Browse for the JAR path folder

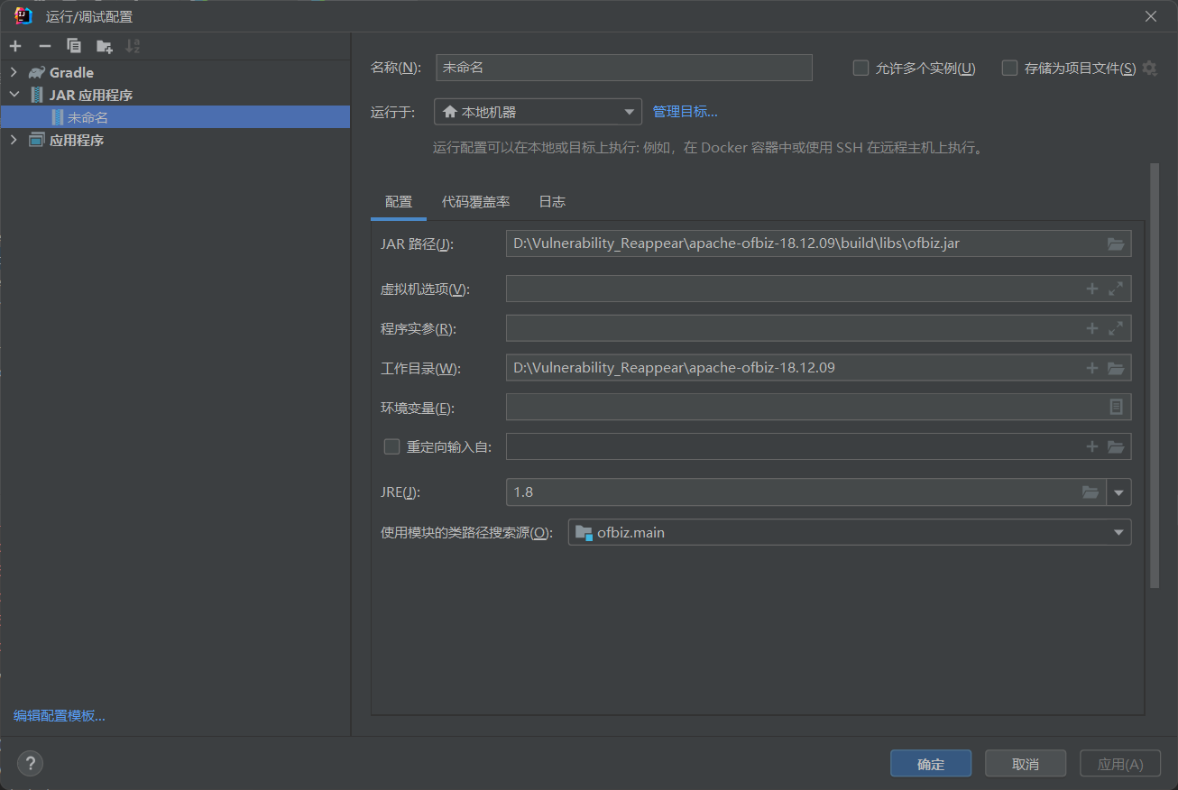[1116, 243]
